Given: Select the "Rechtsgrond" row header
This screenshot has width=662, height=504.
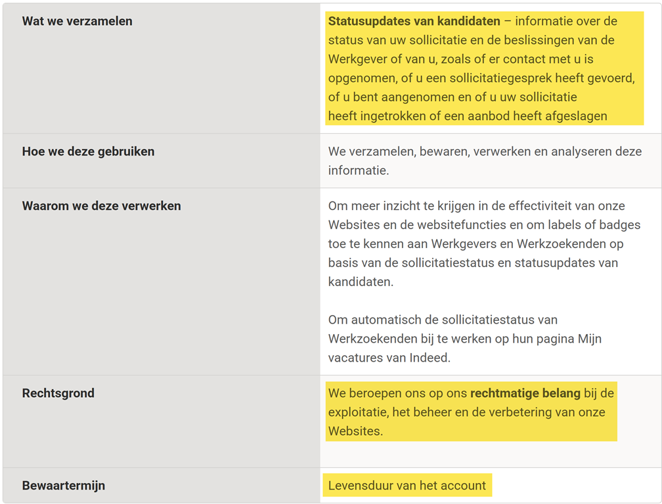Looking at the screenshot, I should 58,393.
